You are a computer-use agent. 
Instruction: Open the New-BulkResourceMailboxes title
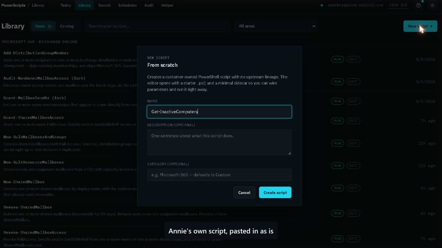[x=34, y=162]
